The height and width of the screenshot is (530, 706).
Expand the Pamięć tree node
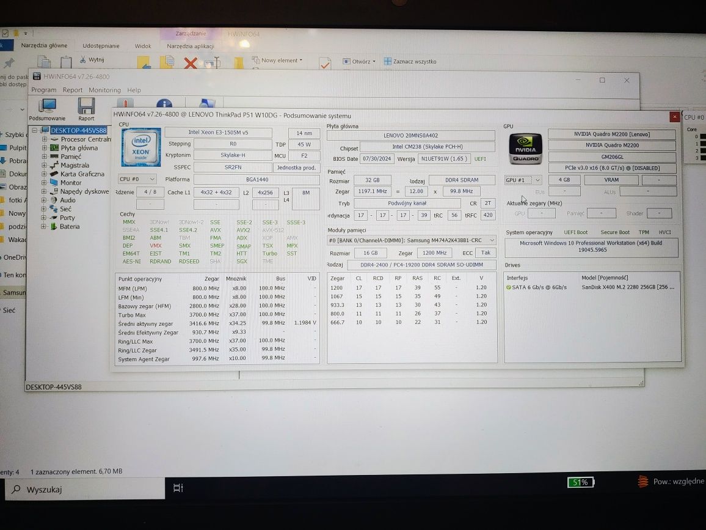44,156
